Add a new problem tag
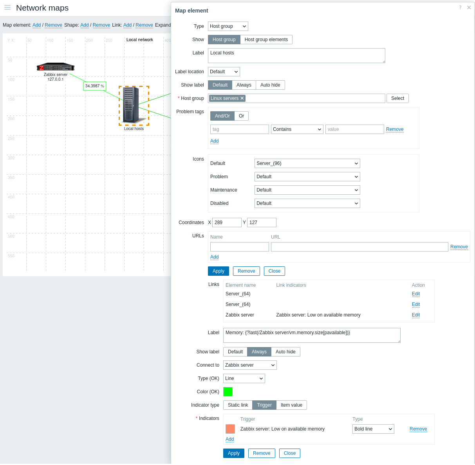 click(215, 141)
